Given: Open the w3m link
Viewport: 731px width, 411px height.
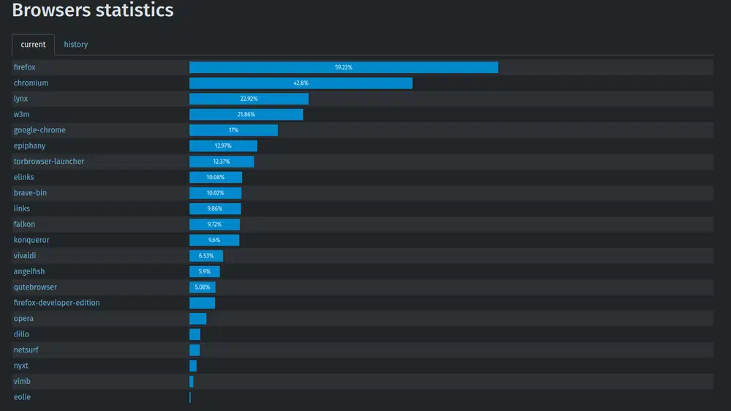Looking at the screenshot, I should 21,114.
